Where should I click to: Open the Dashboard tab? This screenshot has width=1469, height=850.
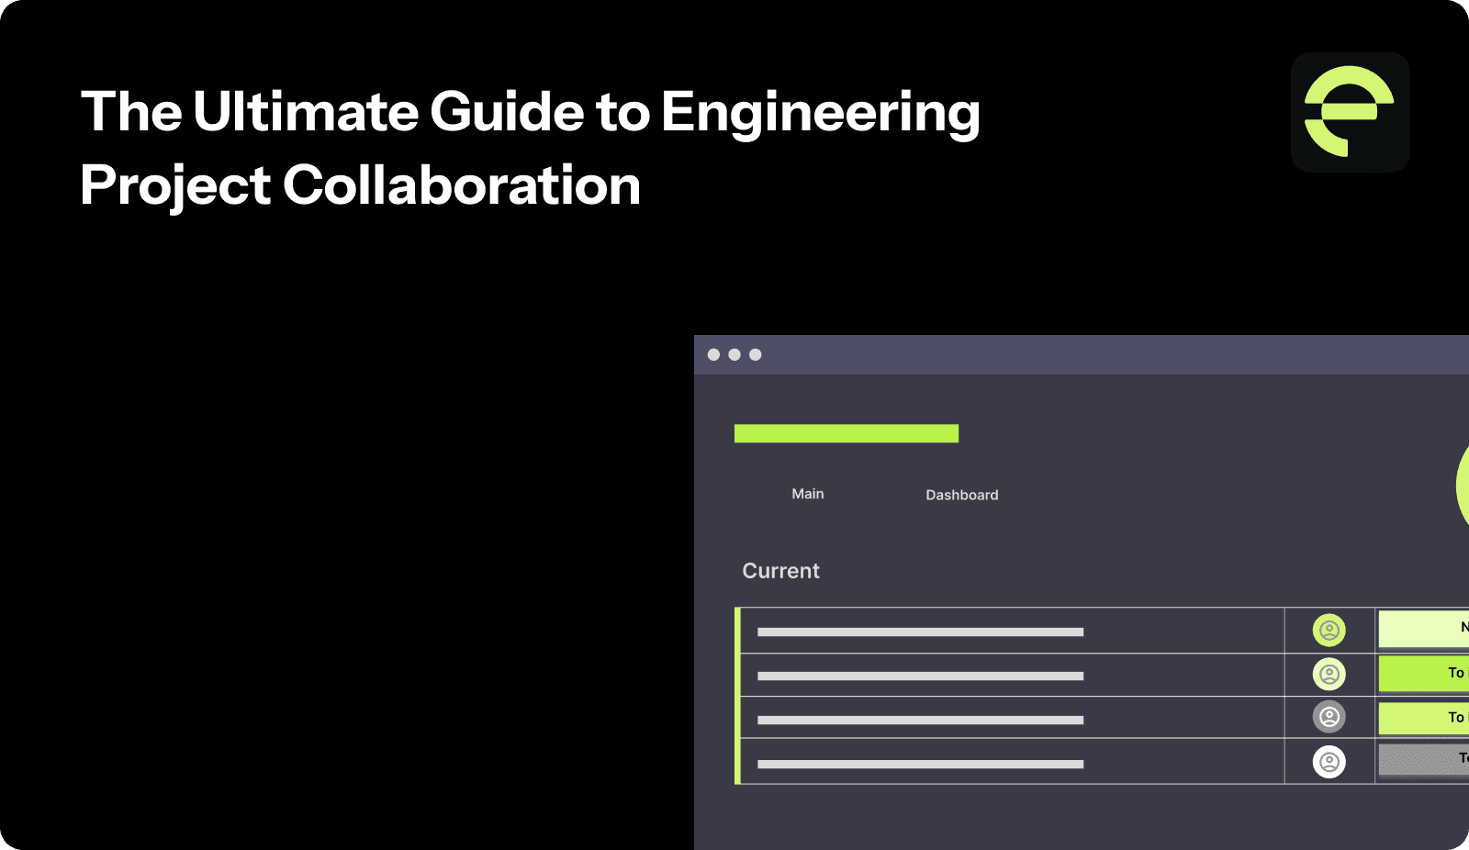pyautogui.click(x=961, y=495)
